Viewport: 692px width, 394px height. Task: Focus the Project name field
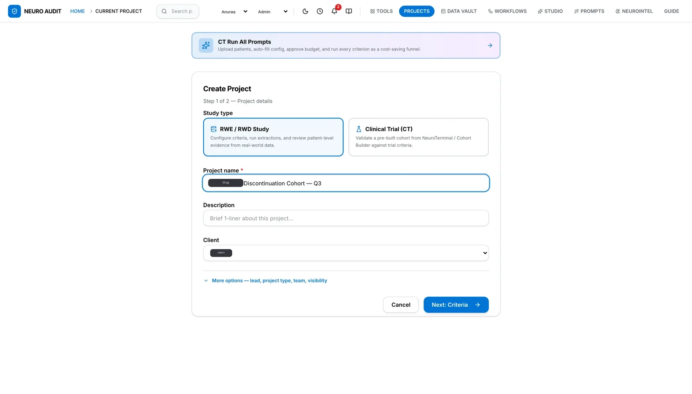coord(346,183)
